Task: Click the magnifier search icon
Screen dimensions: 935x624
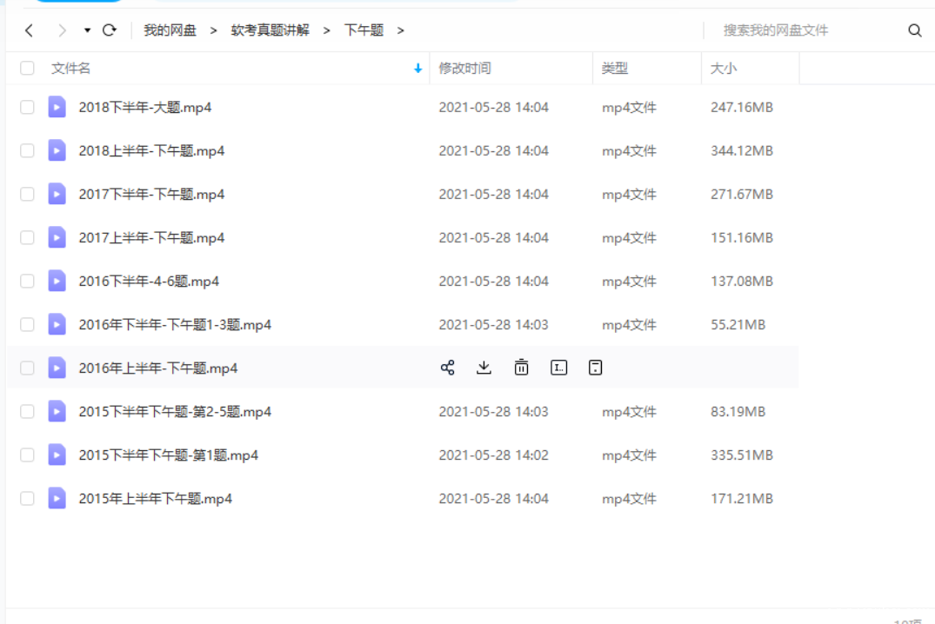Action: click(x=914, y=30)
